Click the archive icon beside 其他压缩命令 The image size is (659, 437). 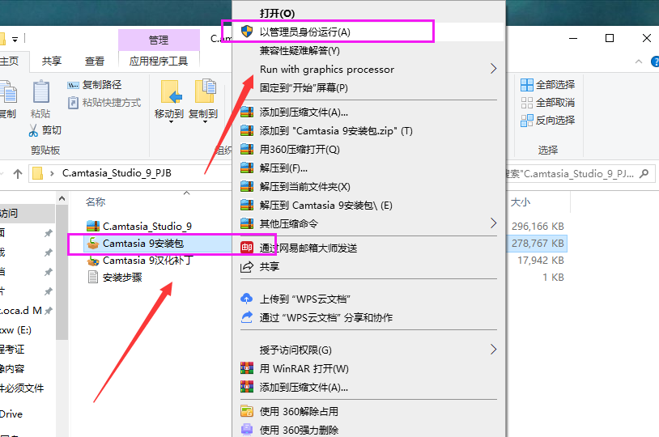(x=247, y=223)
